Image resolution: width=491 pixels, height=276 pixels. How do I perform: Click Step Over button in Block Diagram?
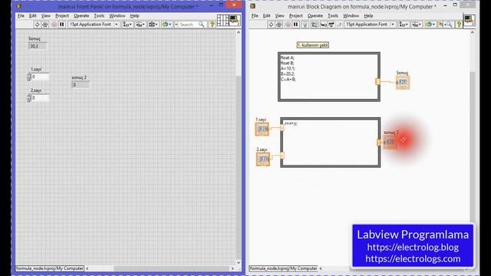coord(331,25)
